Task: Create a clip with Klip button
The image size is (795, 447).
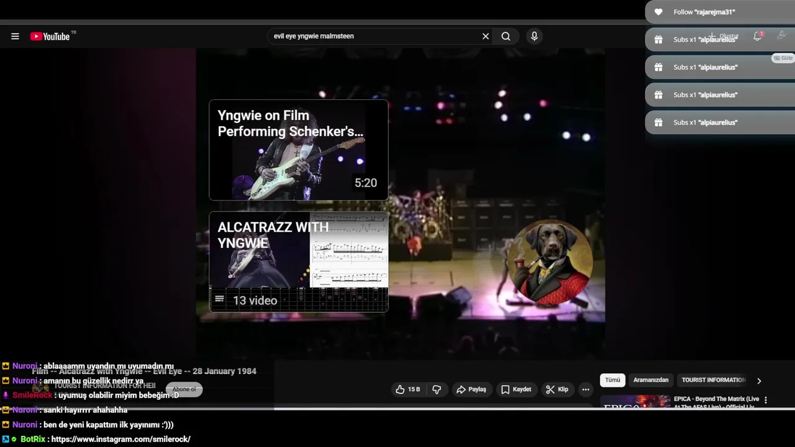Action: pyautogui.click(x=557, y=389)
